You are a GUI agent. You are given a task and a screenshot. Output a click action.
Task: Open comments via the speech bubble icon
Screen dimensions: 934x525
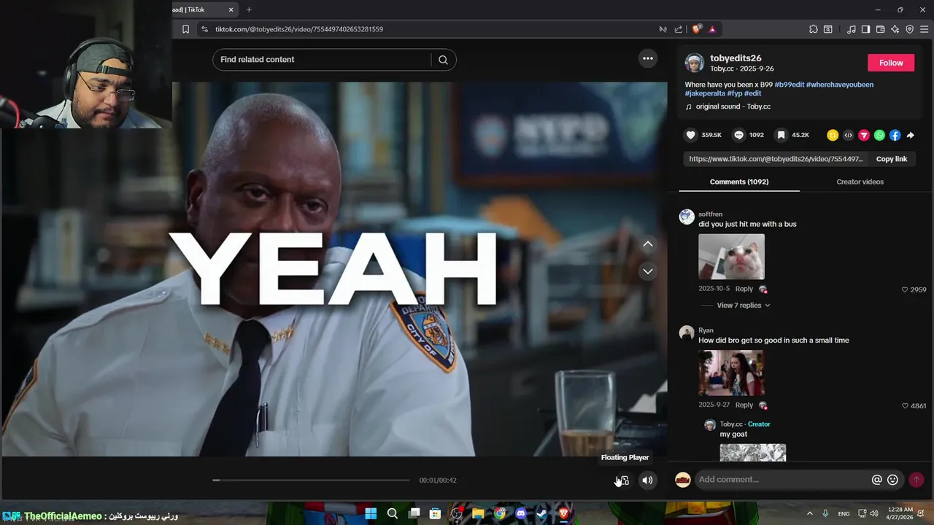738,135
